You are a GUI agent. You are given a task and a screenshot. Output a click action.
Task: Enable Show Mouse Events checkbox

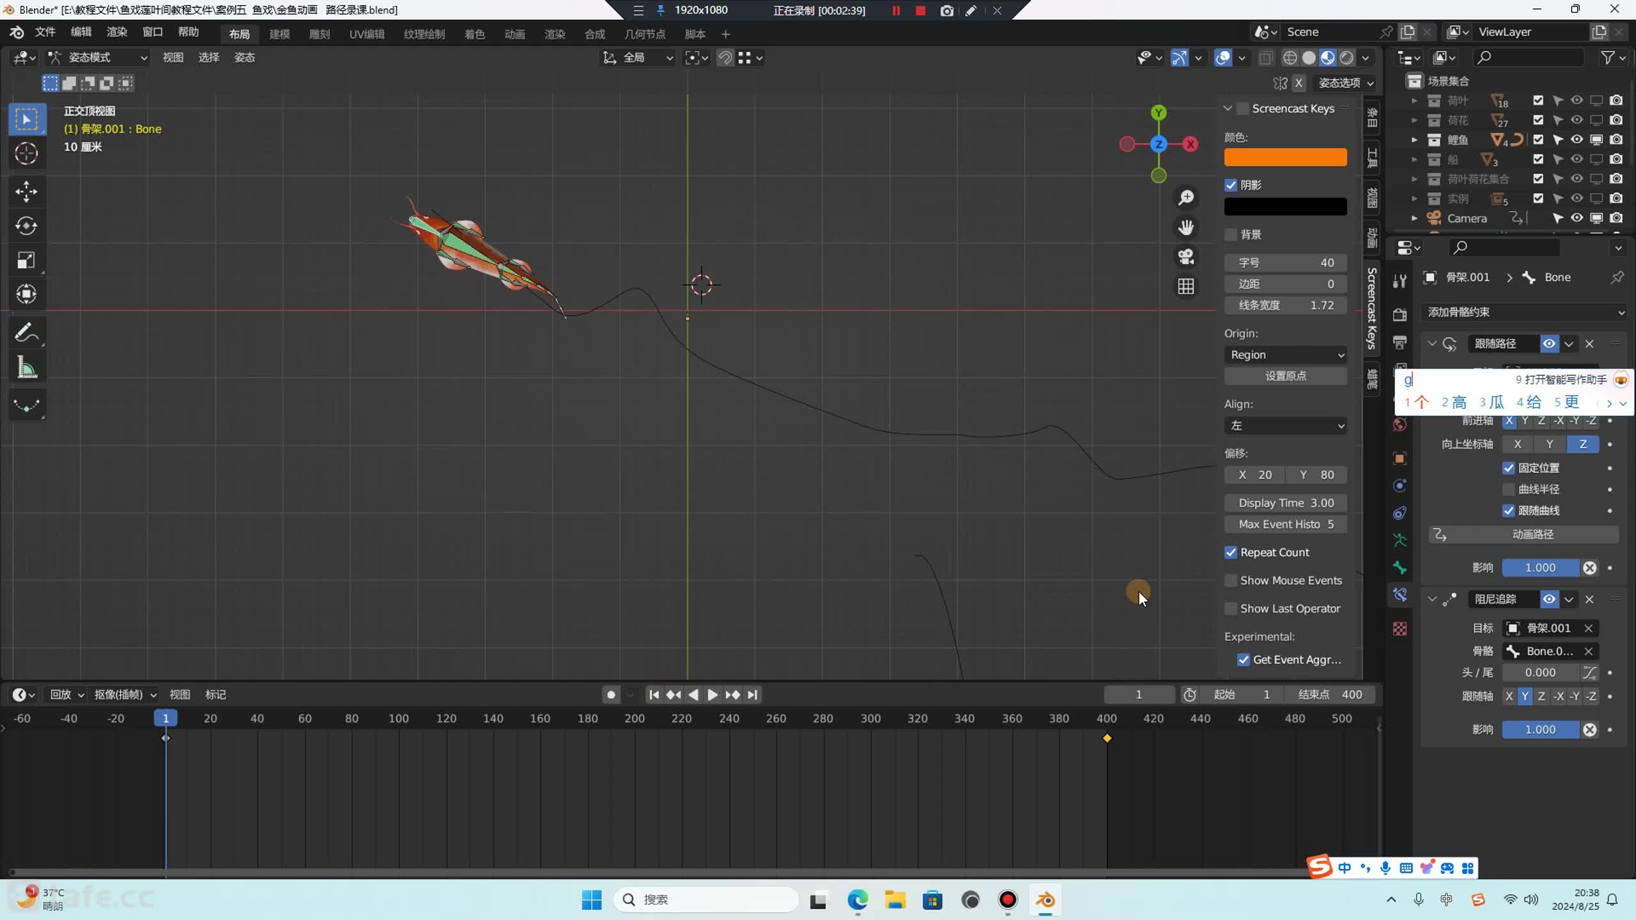point(1231,581)
